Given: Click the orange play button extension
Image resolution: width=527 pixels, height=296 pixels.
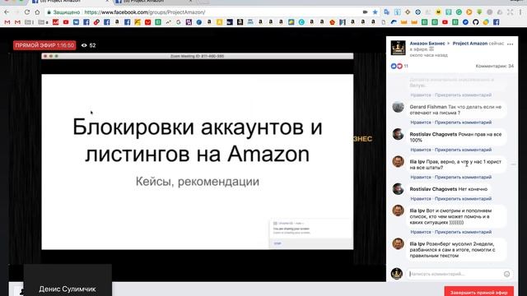Looking at the screenshot, I should pyautogui.click(x=469, y=12).
